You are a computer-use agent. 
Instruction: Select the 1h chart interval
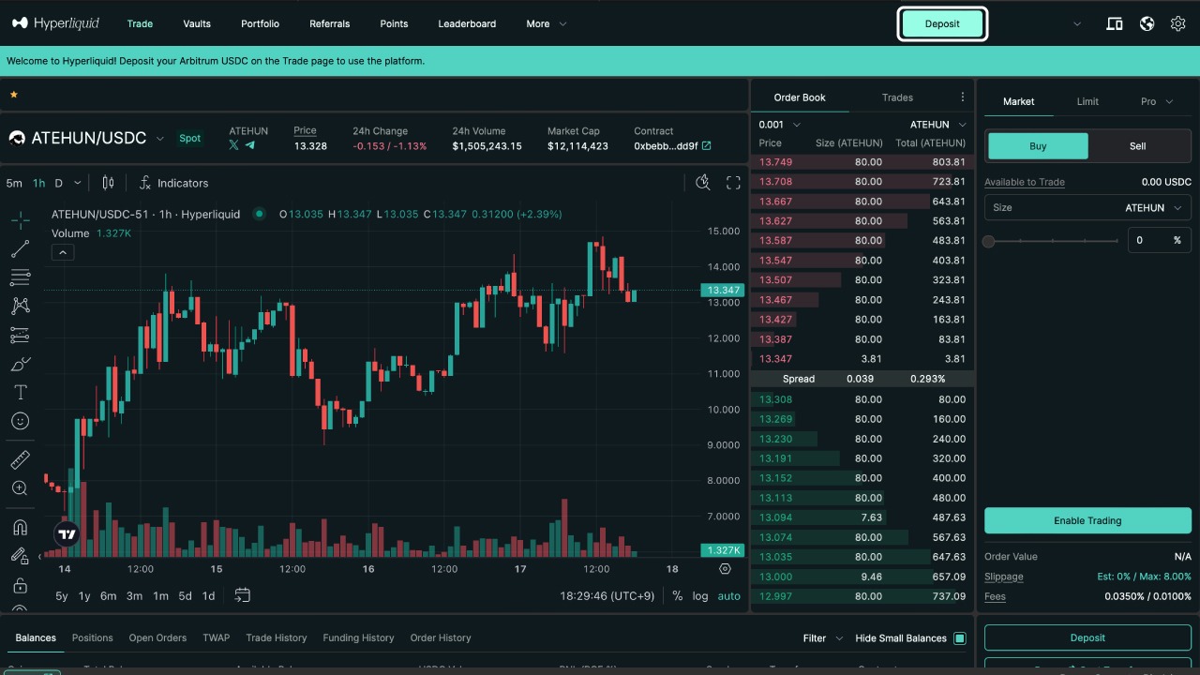pyautogui.click(x=38, y=183)
